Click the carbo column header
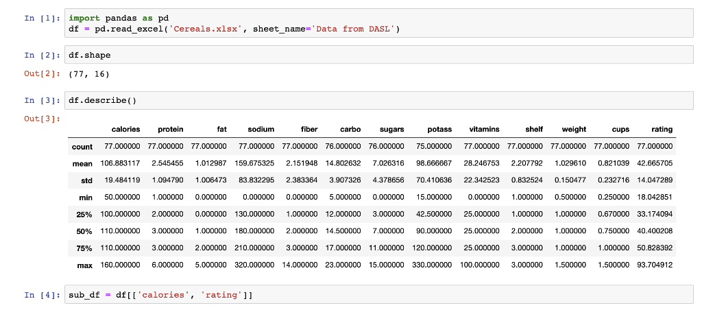The image size is (702, 310). coord(350,129)
